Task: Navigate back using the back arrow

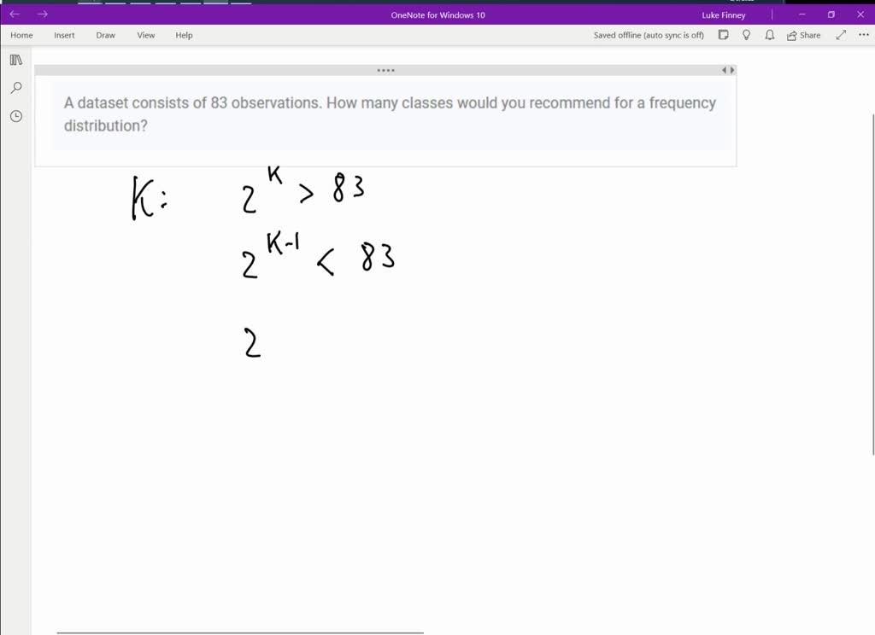Action: 14,14
